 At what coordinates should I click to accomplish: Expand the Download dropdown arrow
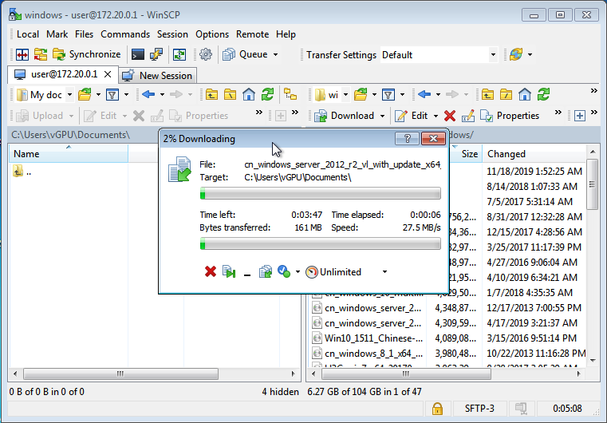383,116
